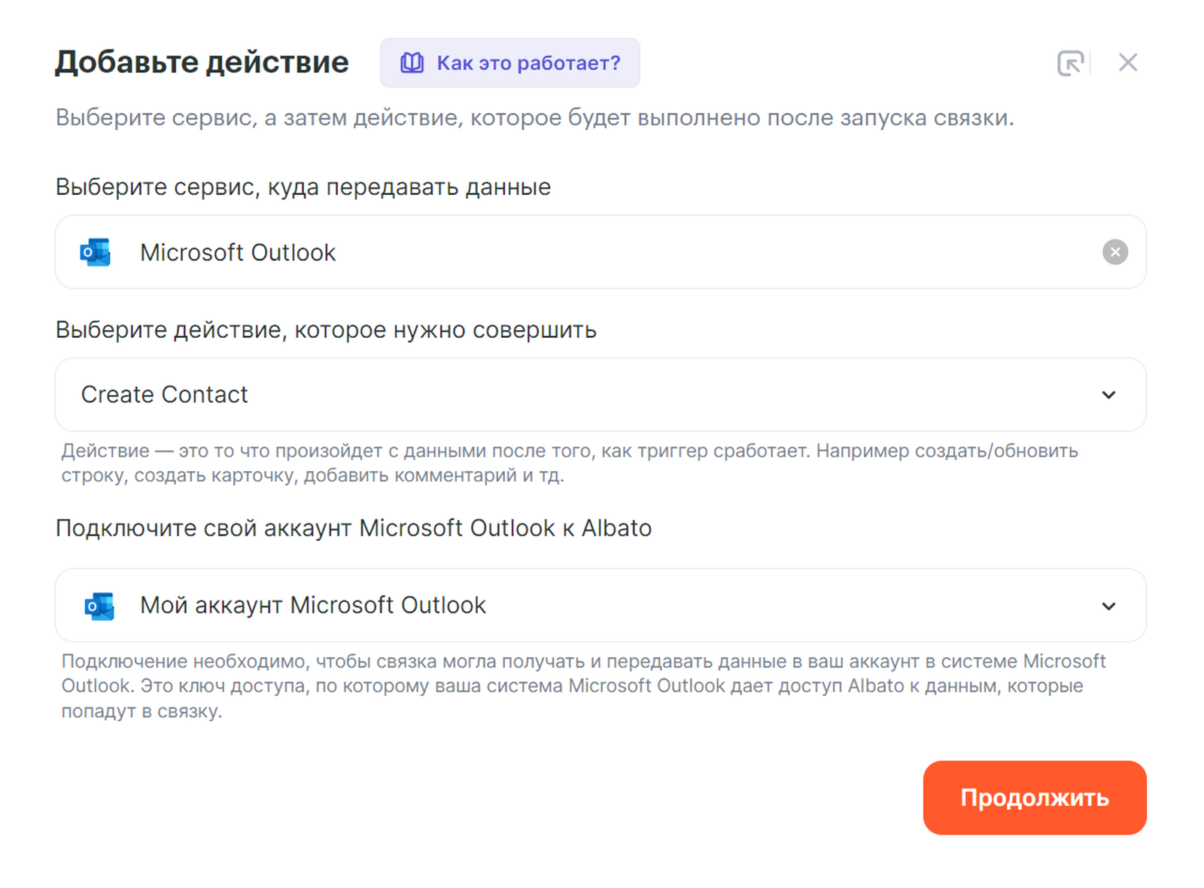Click the Outlook logo in the service field
This screenshot has width=1204, height=888.
pos(96,252)
